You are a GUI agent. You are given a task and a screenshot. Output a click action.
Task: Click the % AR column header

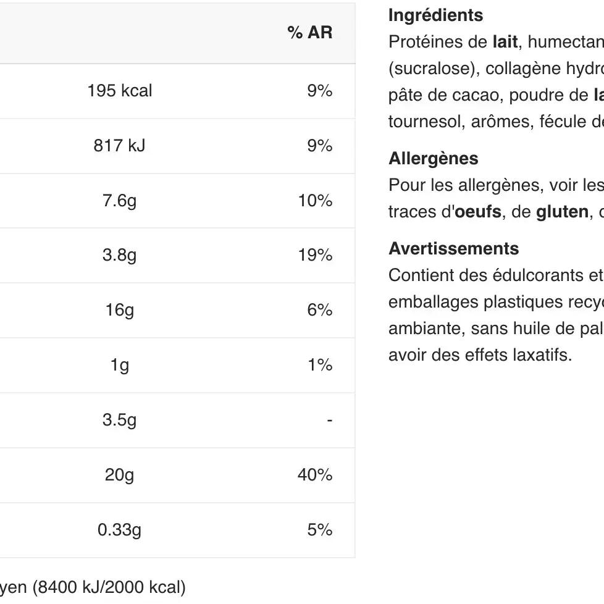(x=309, y=33)
